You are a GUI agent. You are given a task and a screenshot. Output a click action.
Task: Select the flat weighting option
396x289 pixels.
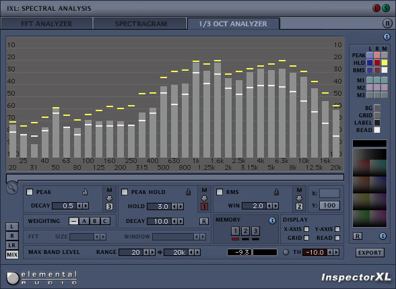(73, 221)
